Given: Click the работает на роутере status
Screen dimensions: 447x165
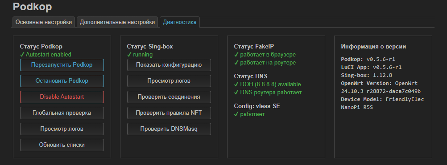Looking at the screenshot, I should [265, 62].
